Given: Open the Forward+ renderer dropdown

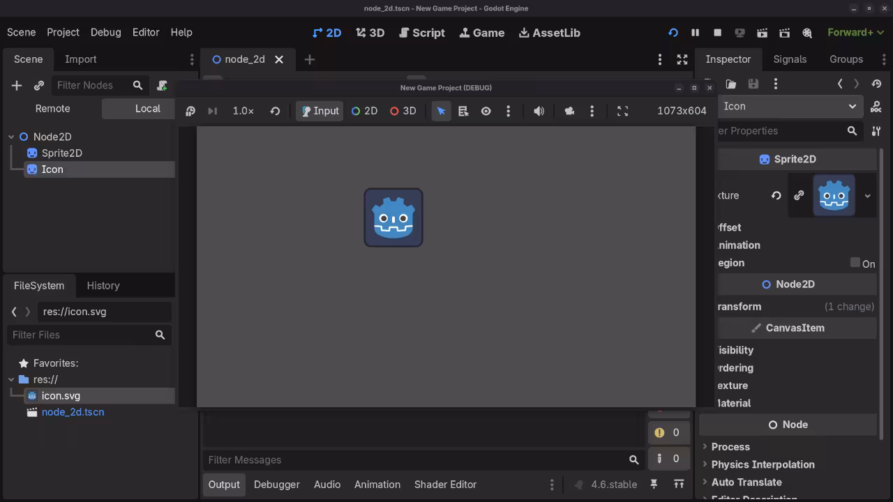Looking at the screenshot, I should coord(855,32).
